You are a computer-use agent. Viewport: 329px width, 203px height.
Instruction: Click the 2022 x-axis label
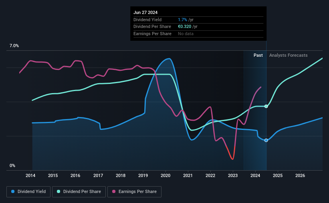pos(210,175)
